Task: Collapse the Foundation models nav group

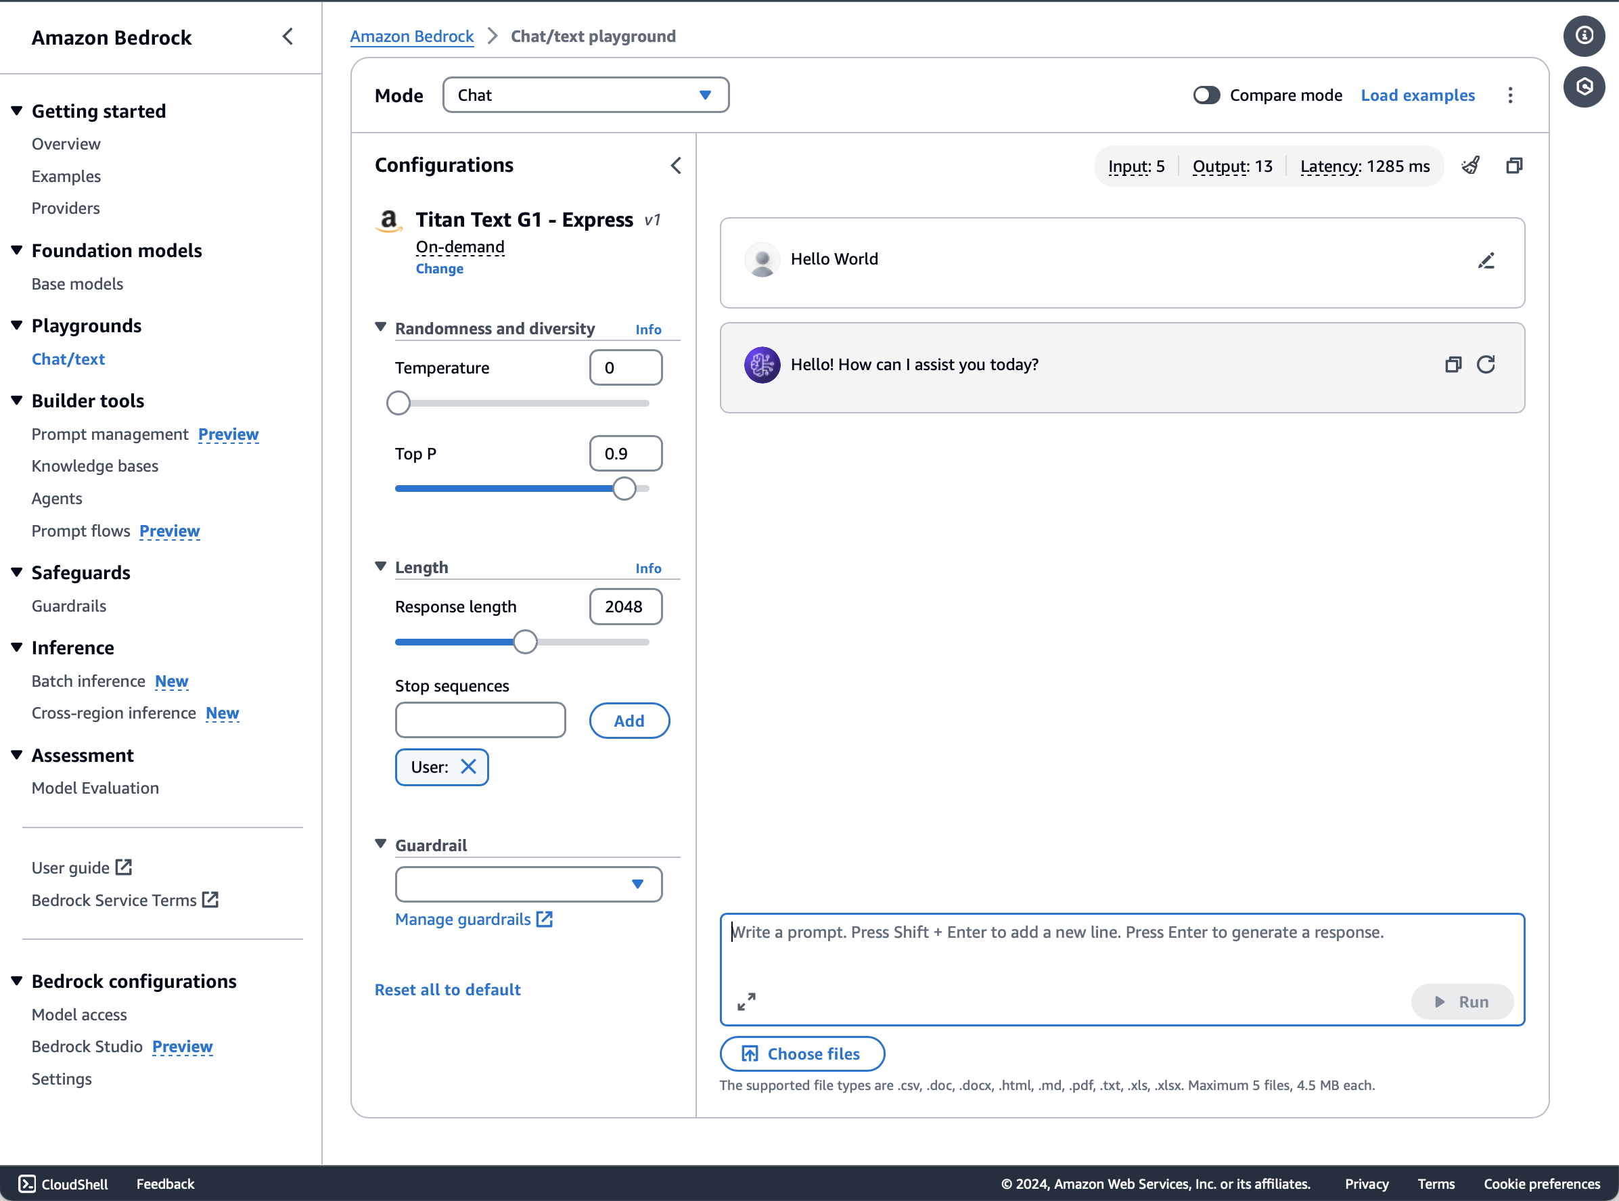Action: (x=17, y=250)
